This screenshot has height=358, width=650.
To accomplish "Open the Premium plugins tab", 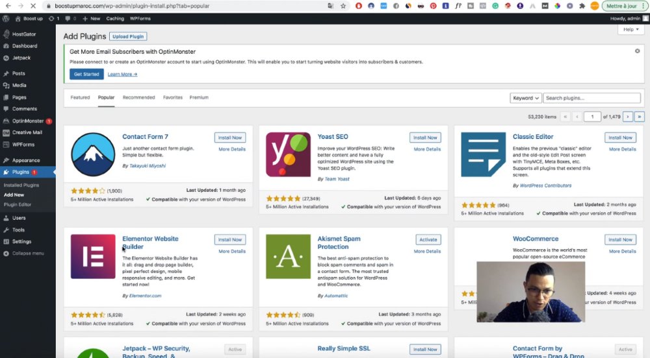I will click(199, 97).
